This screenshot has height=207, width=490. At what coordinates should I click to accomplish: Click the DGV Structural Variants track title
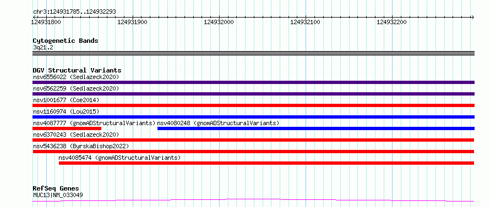click(77, 70)
